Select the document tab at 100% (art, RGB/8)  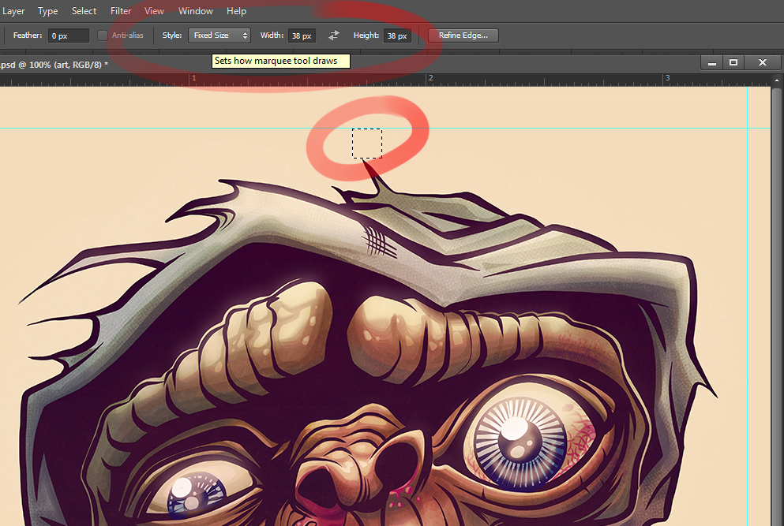coord(54,65)
